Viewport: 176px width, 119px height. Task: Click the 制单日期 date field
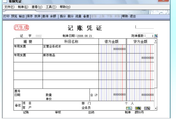pyautogui.click(x=85, y=36)
